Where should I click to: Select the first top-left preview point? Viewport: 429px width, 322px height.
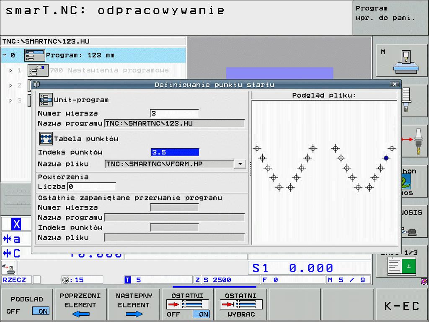pos(257,148)
